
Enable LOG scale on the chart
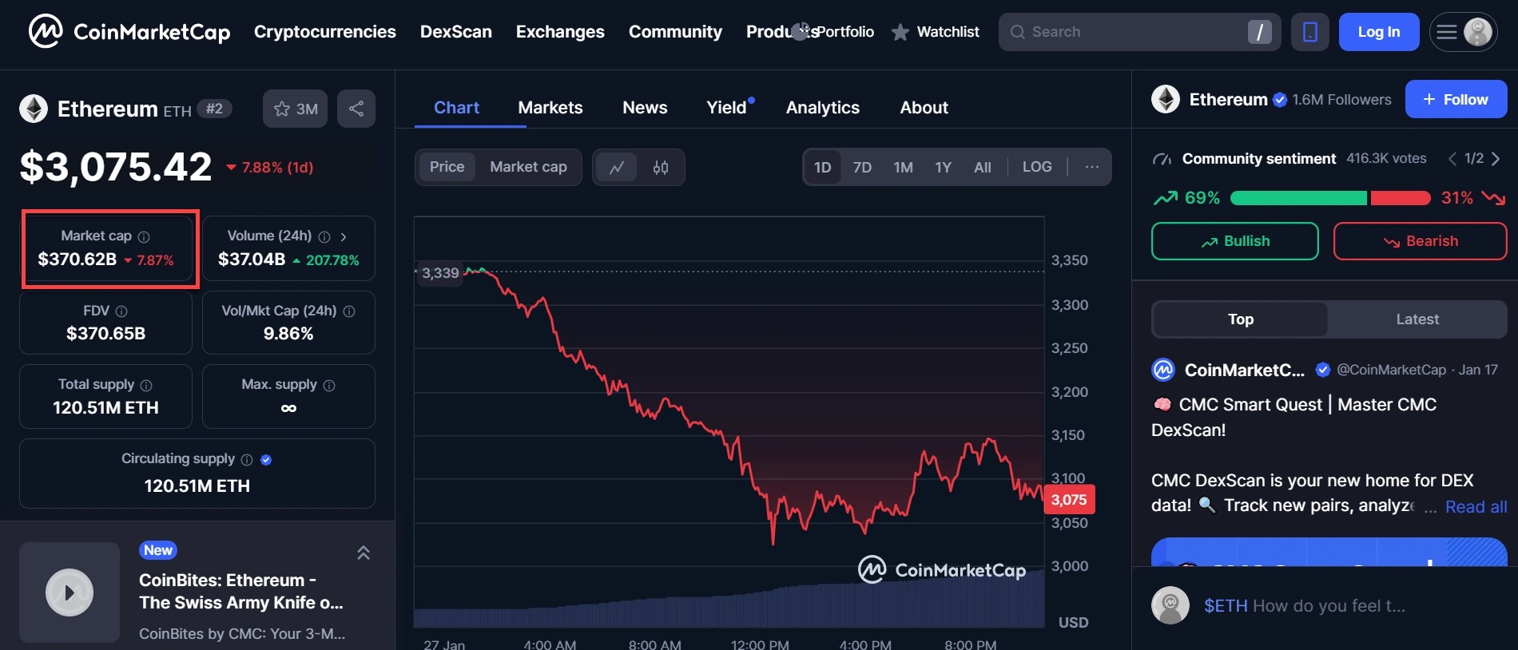coord(1036,167)
